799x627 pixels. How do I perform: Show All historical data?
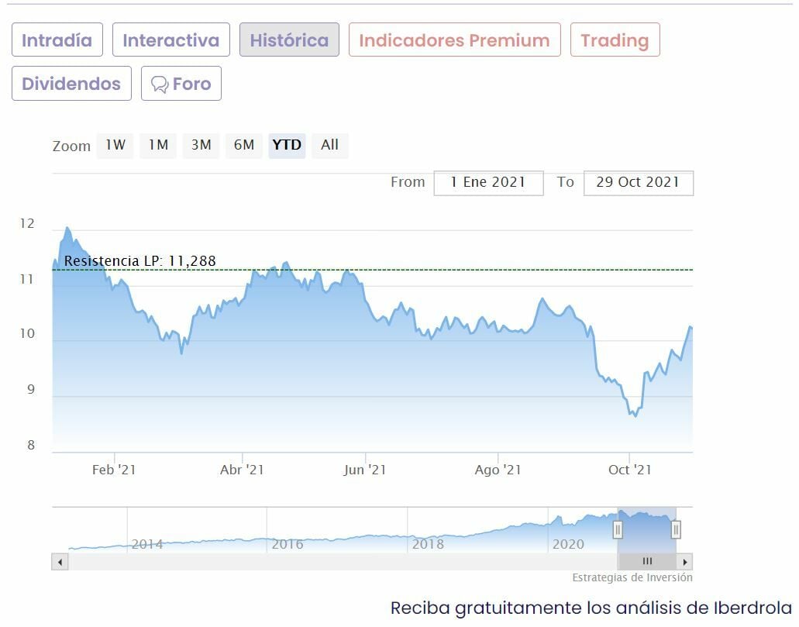(329, 145)
